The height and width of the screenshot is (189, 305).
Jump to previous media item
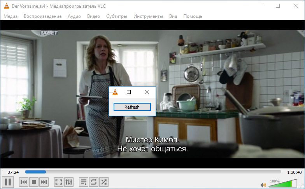tap(24, 182)
